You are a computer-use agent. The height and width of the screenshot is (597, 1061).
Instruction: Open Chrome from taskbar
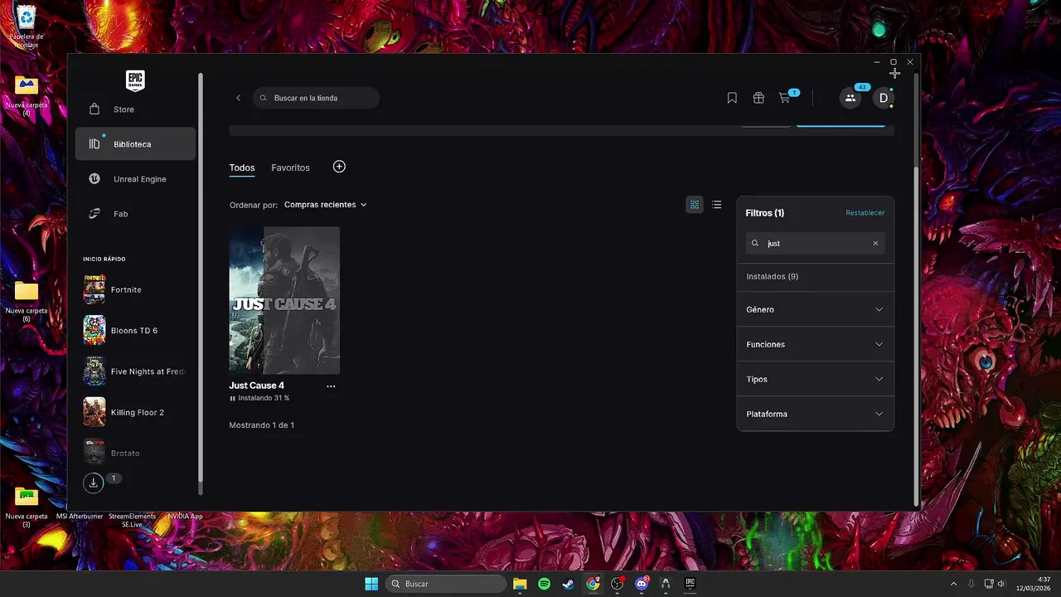click(x=593, y=584)
